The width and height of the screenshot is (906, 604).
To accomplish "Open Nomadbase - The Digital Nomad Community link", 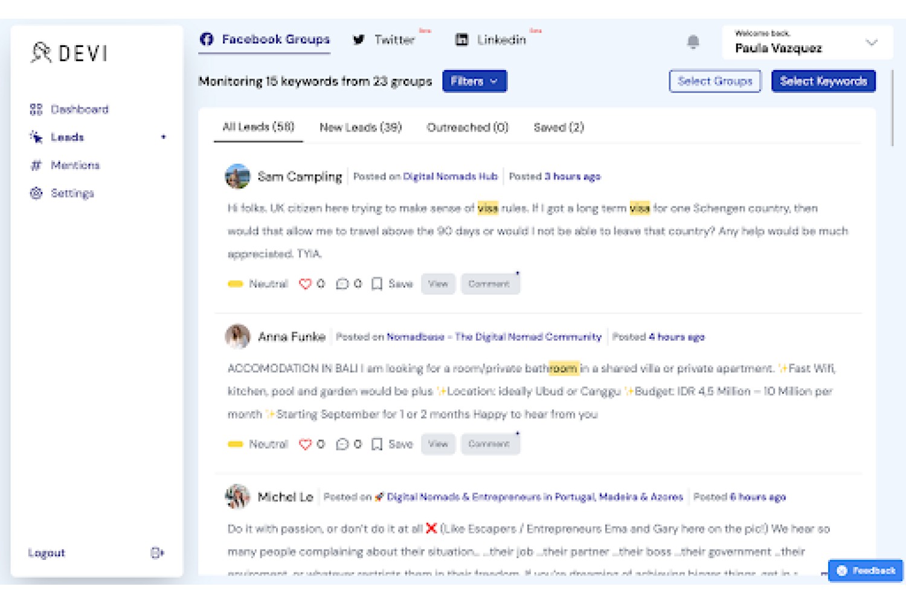I will 494,336.
